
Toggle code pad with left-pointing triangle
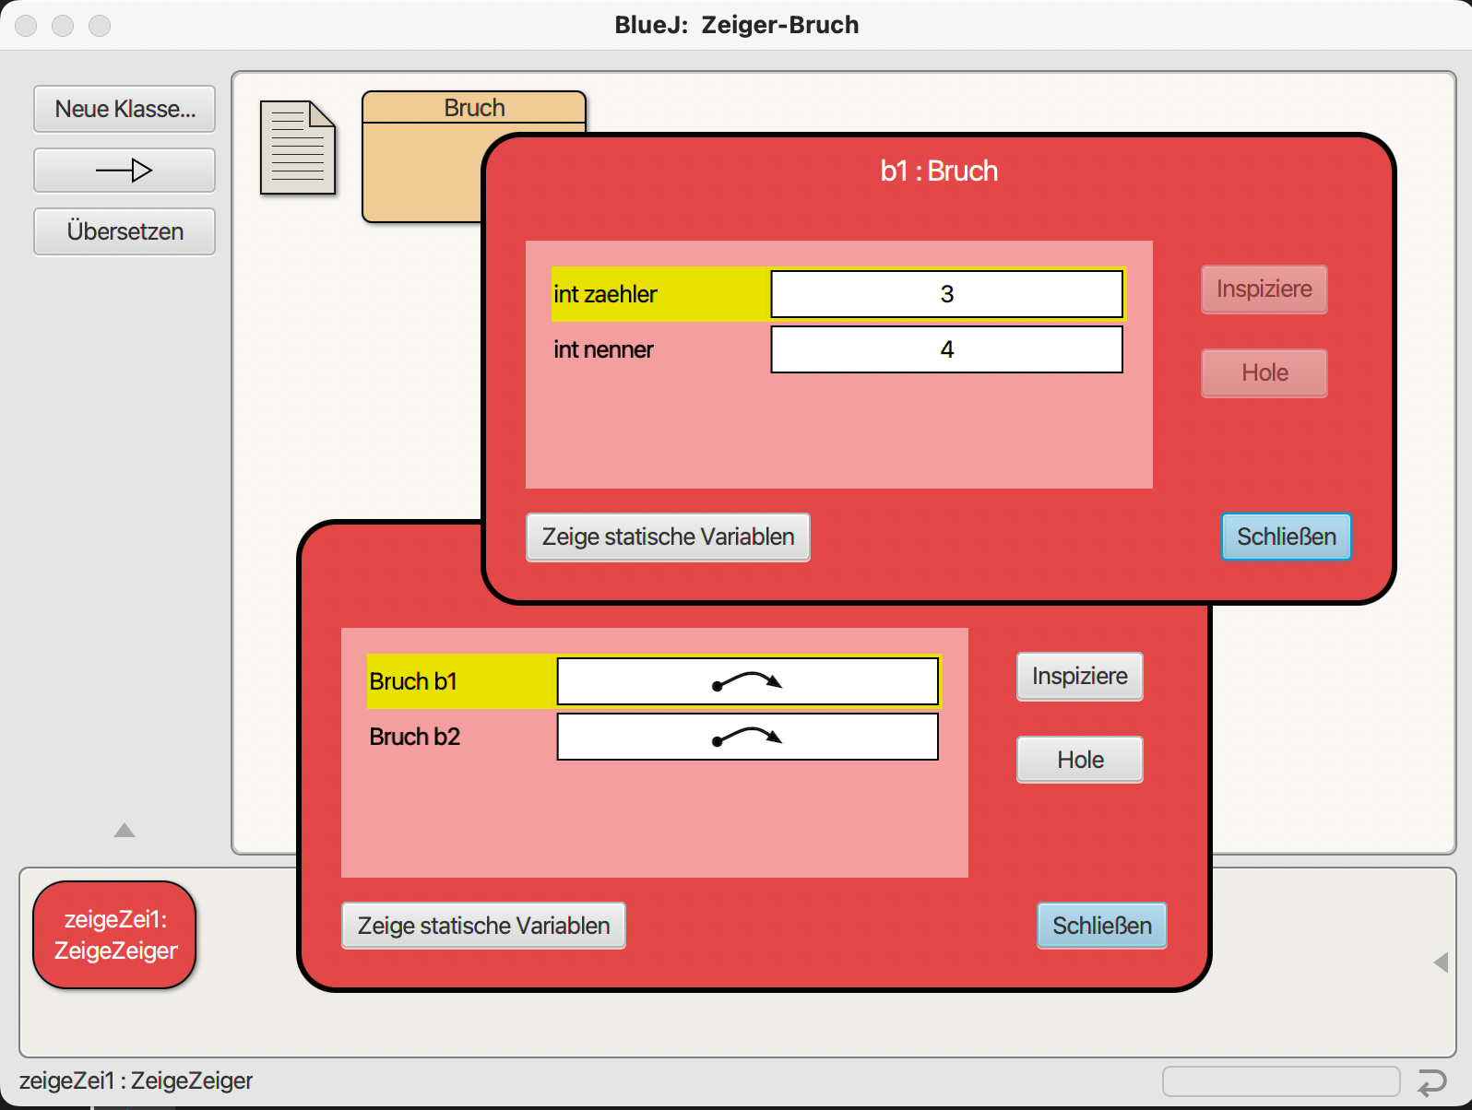pos(1441,962)
